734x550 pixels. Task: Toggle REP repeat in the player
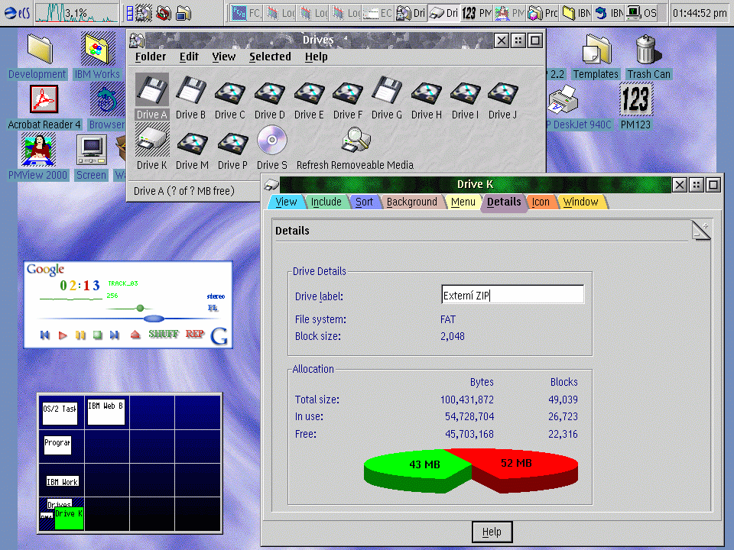195,335
